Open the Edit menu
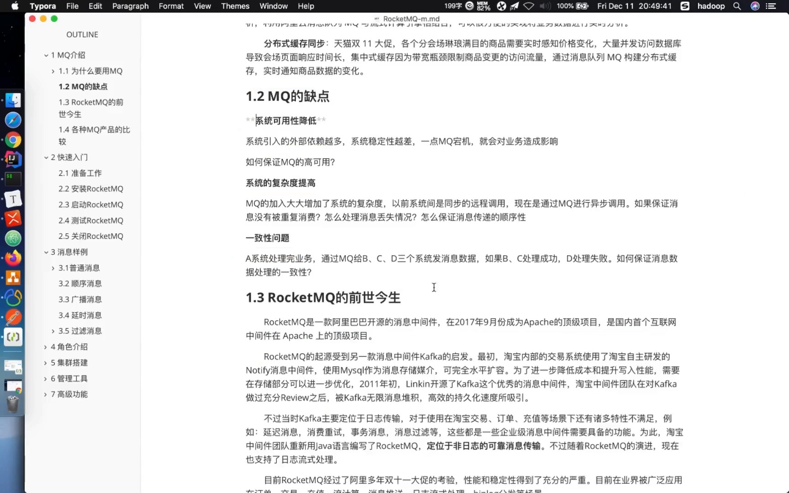The width and height of the screenshot is (789, 493). click(x=95, y=6)
